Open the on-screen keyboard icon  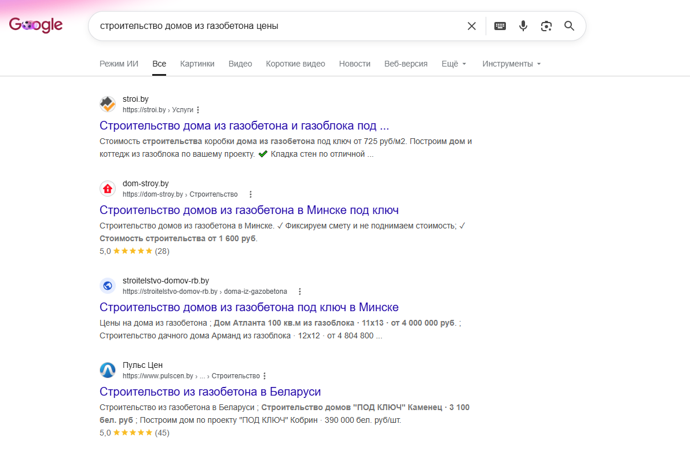[x=500, y=26]
